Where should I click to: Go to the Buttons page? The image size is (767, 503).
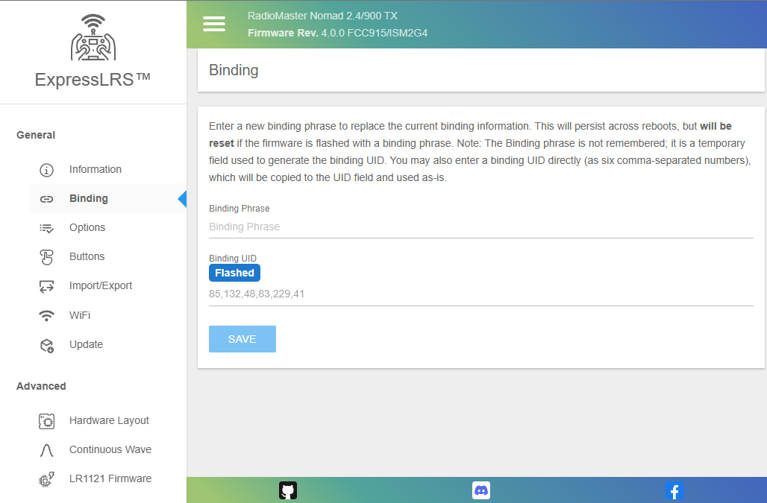(87, 257)
